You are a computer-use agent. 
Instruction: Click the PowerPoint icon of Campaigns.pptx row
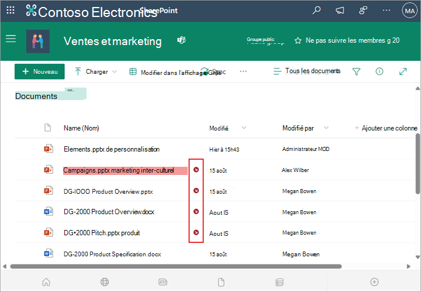(x=49, y=170)
